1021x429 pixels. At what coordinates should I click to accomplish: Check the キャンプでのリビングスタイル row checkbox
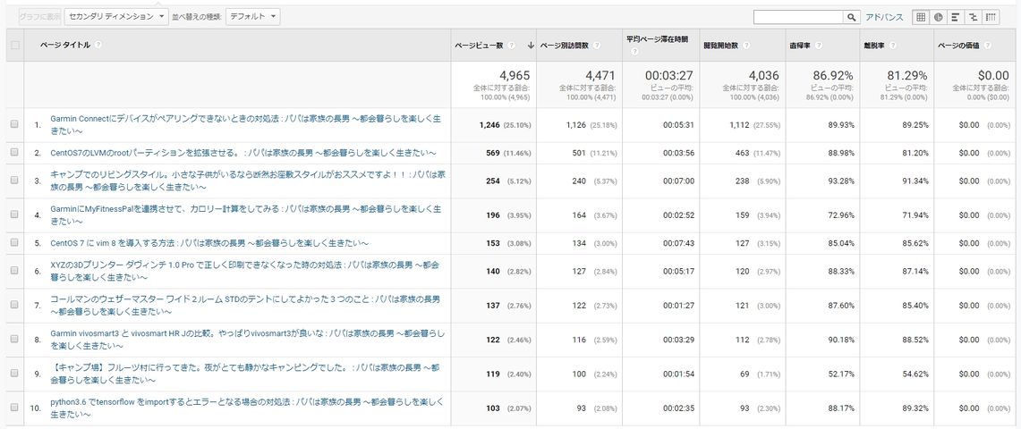pos(14,181)
